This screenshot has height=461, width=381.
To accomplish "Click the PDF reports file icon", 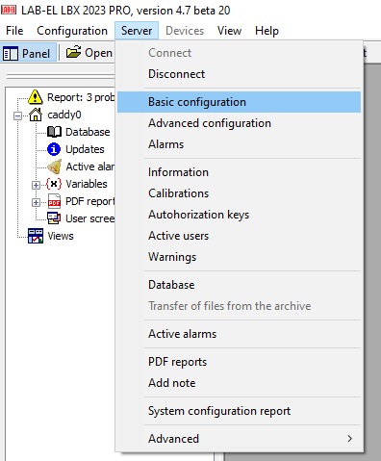I will 54,201.
